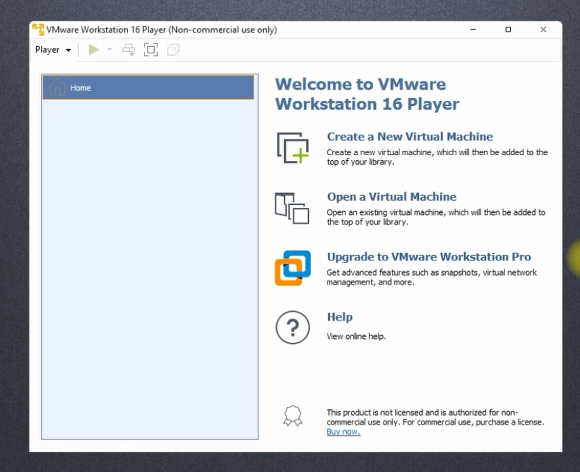This screenshot has height=472, width=580.
Task: Click the Buy now link
Action: 344,431
